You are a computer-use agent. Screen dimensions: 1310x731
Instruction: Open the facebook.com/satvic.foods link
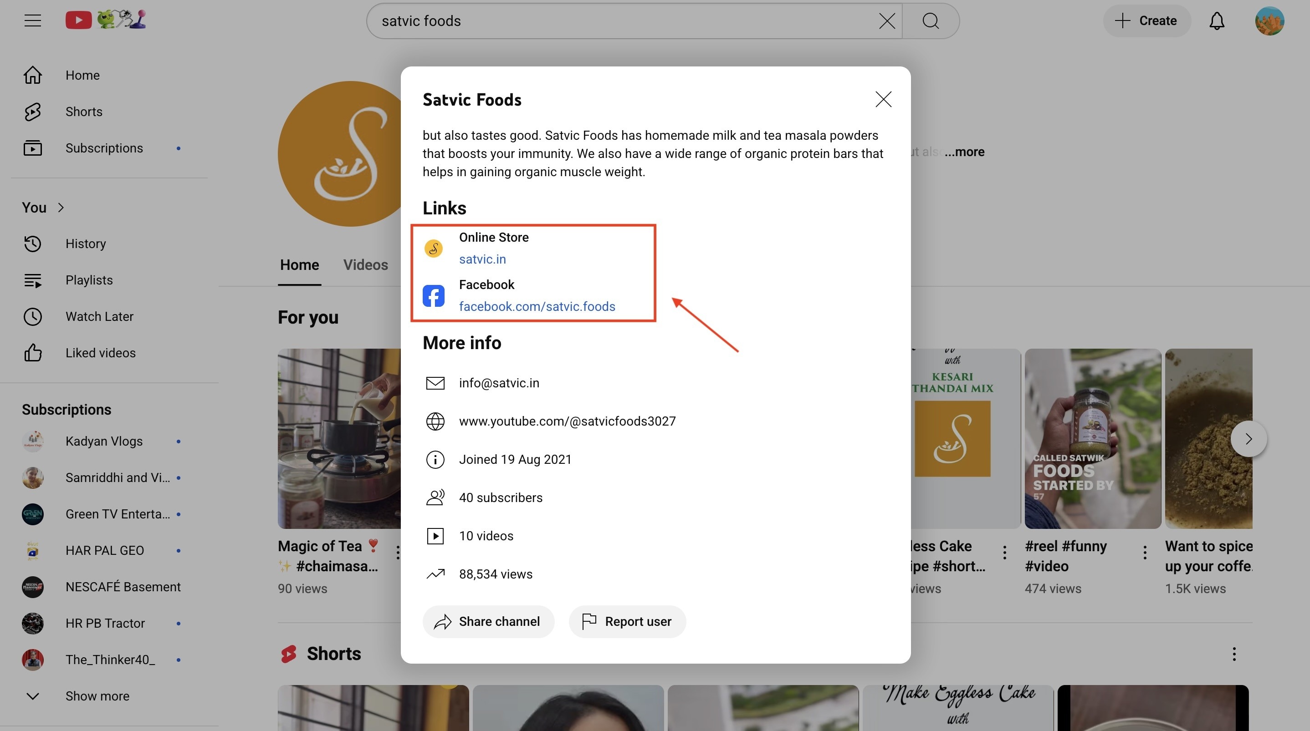point(537,306)
